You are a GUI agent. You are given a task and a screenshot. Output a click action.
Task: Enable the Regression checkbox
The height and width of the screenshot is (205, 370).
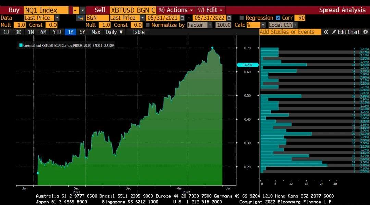(x=242, y=18)
